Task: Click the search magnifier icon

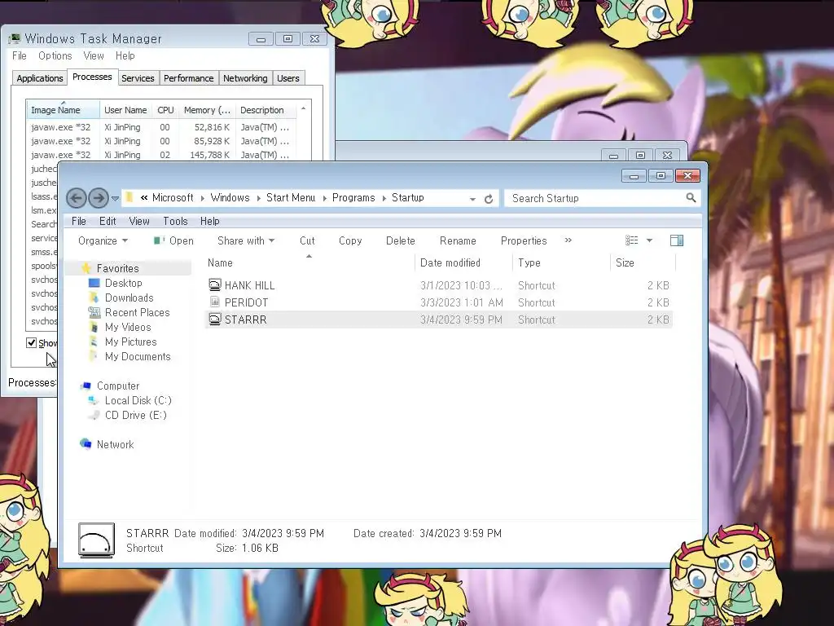Action: pos(691,198)
